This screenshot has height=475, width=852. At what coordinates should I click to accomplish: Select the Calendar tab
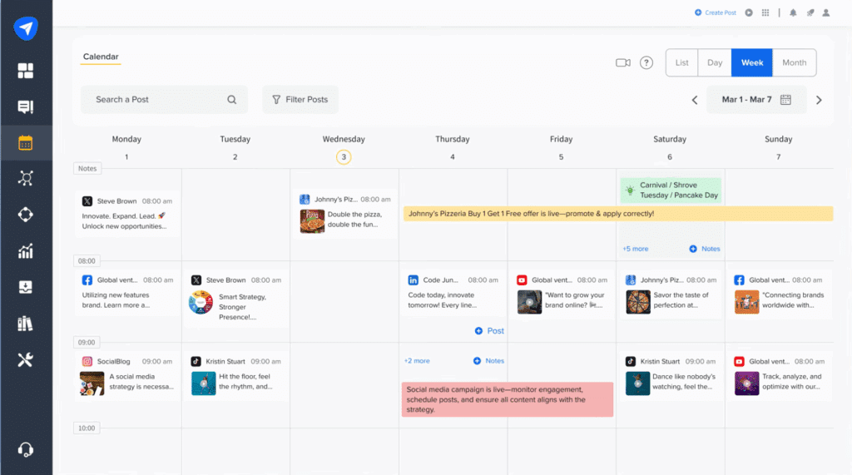101,57
